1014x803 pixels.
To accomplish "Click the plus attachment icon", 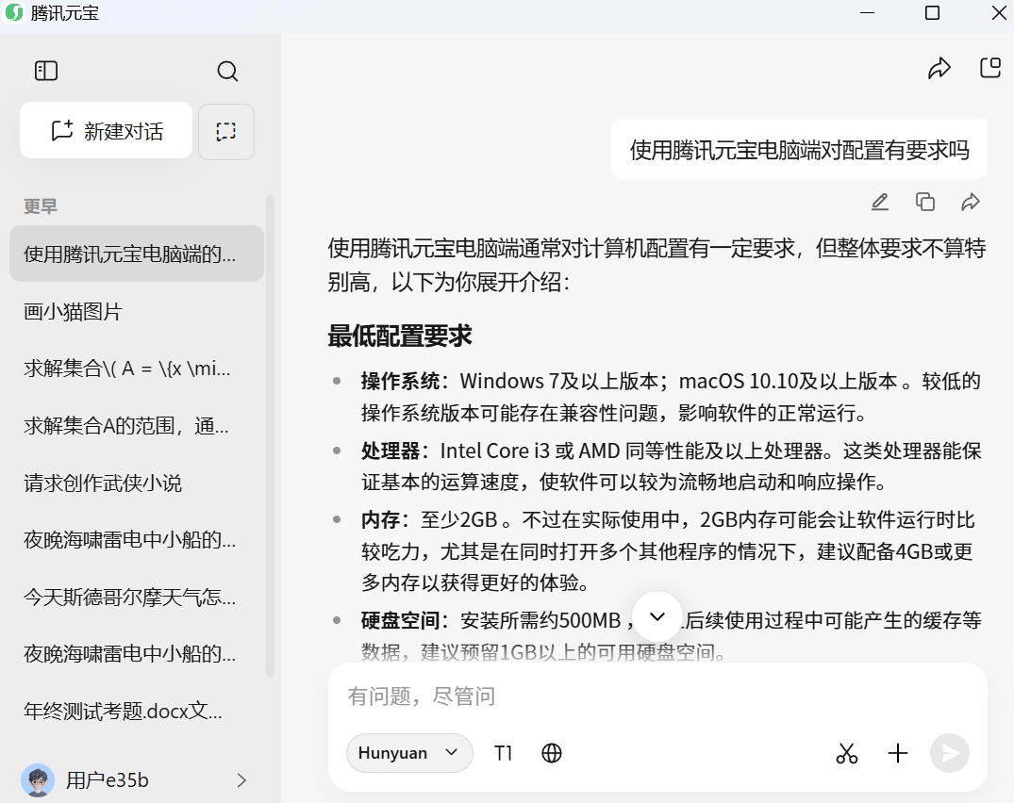I will [x=898, y=753].
